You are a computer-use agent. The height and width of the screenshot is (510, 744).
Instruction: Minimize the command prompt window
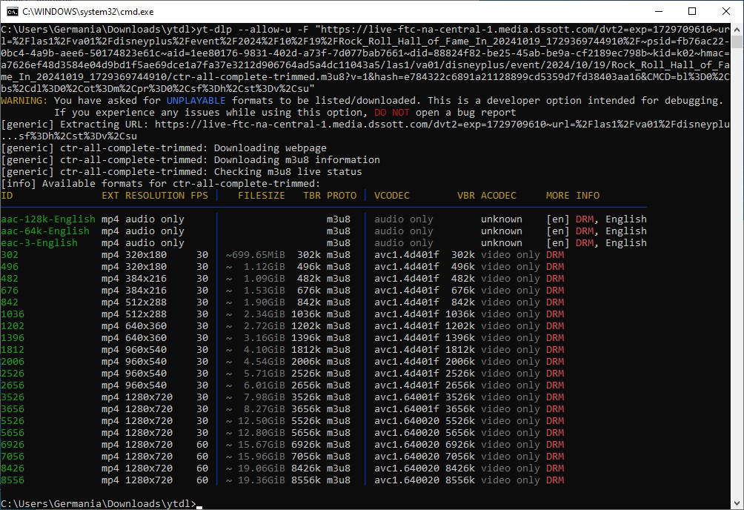[658, 11]
